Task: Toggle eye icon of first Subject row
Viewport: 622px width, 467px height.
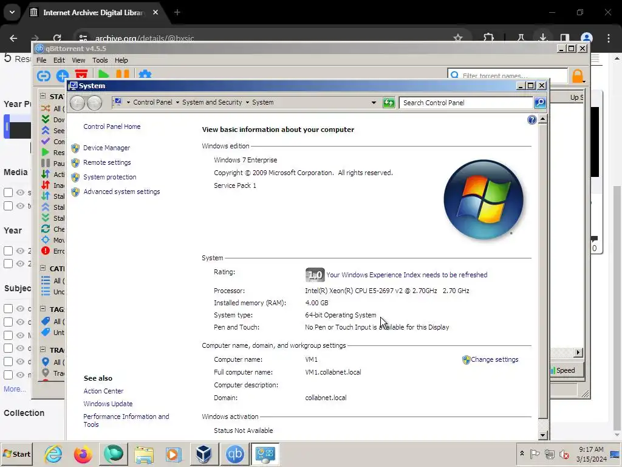Action: click(20, 308)
